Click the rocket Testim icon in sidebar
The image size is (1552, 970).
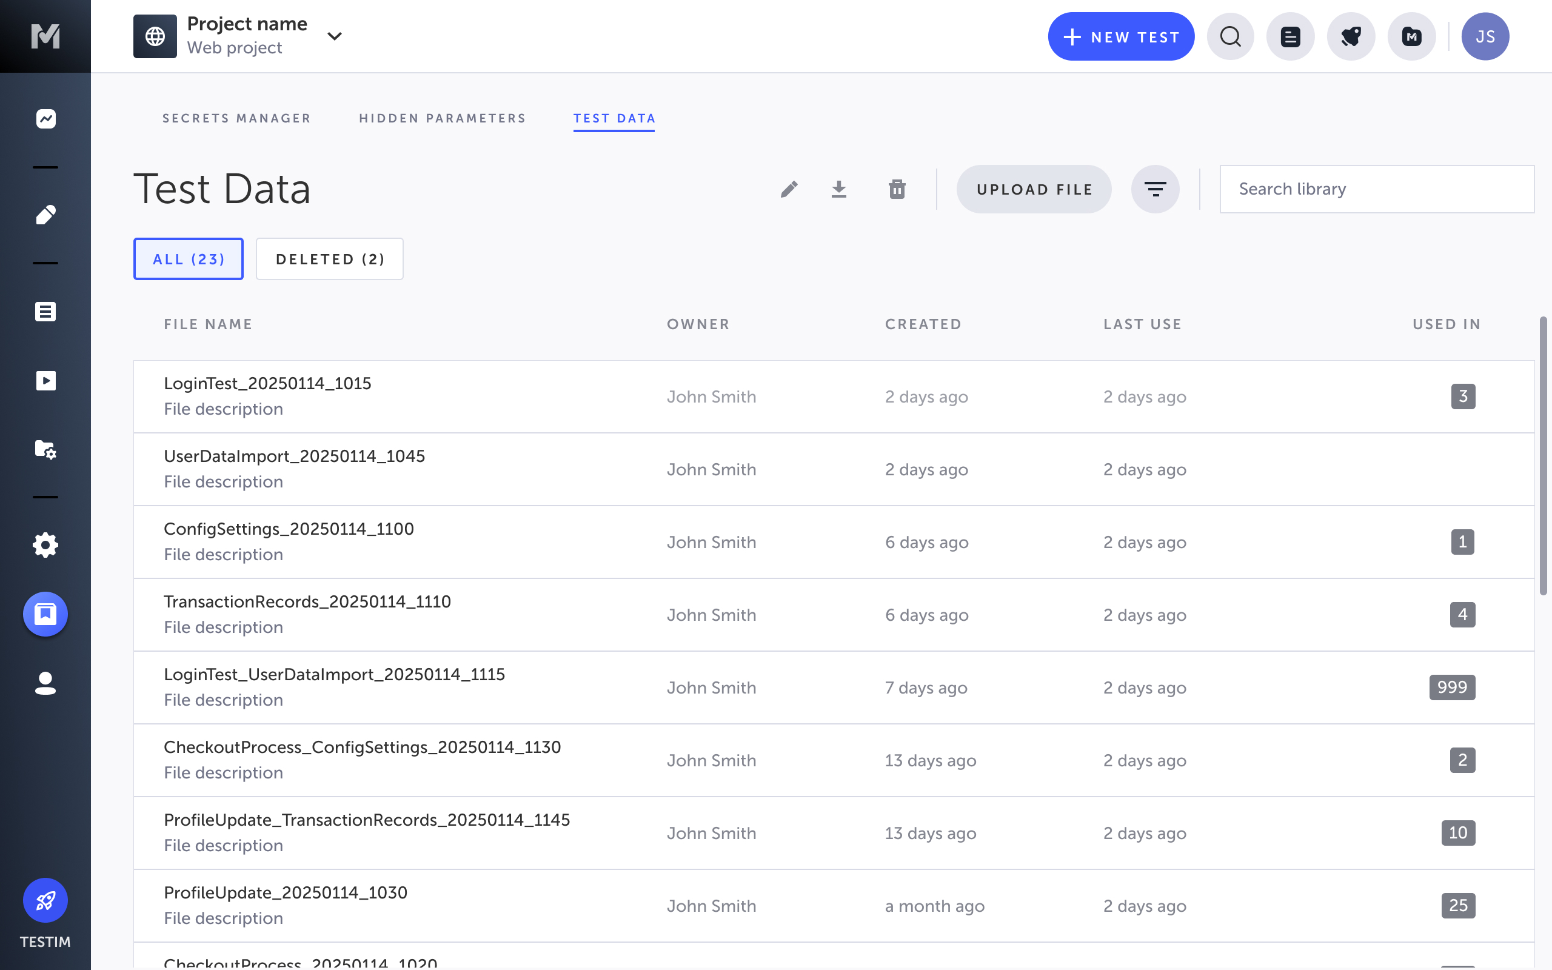pos(45,900)
